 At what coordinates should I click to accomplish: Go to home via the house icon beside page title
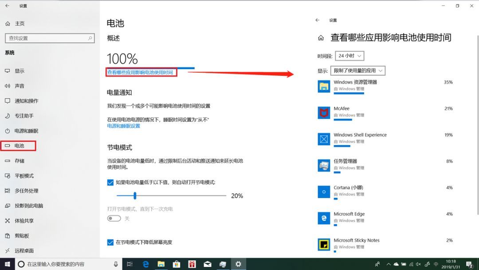tap(321, 38)
